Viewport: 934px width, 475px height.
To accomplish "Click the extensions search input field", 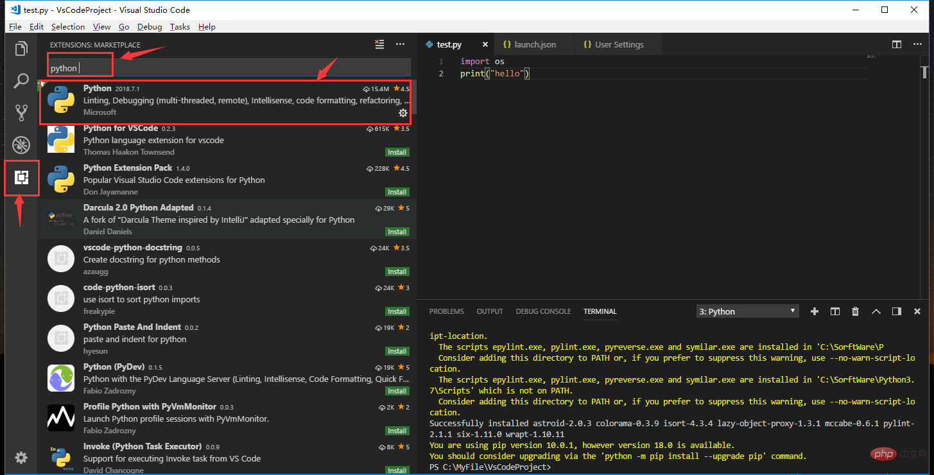I will [229, 67].
